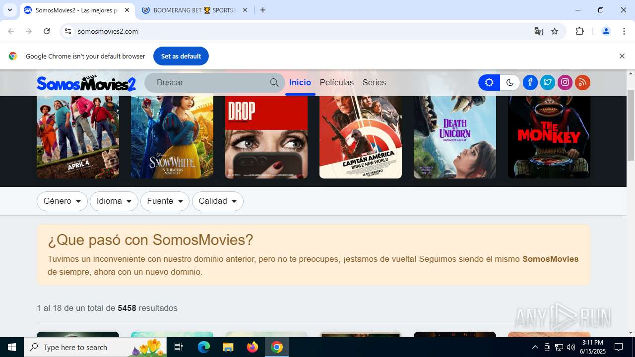This screenshot has width=635, height=357.
Task: Open network status tray icon
Action: click(x=559, y=347)
